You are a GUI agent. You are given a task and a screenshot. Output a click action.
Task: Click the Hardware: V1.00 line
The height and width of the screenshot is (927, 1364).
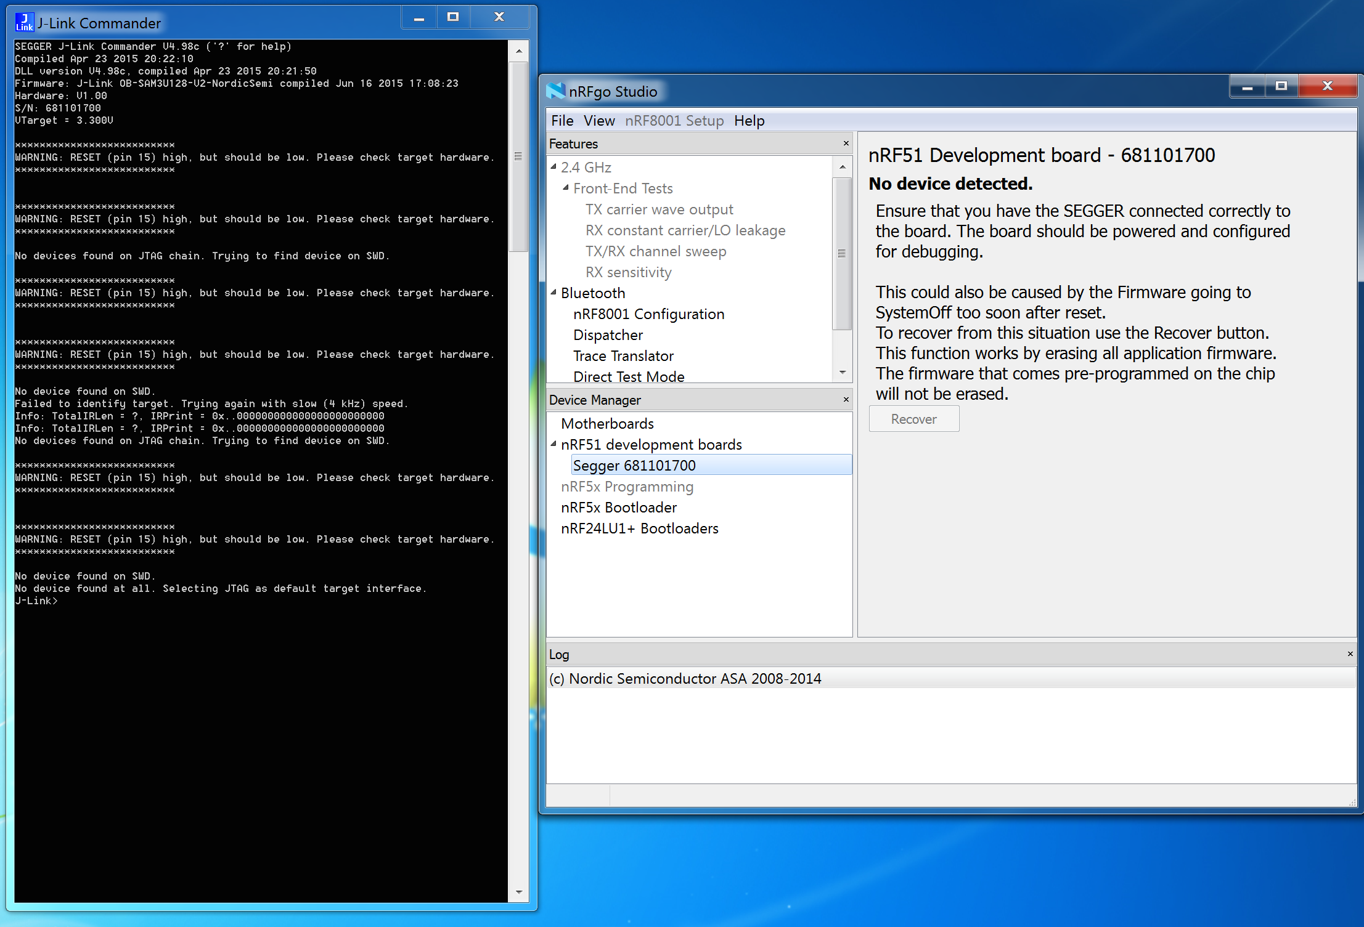tap(61, 96)
